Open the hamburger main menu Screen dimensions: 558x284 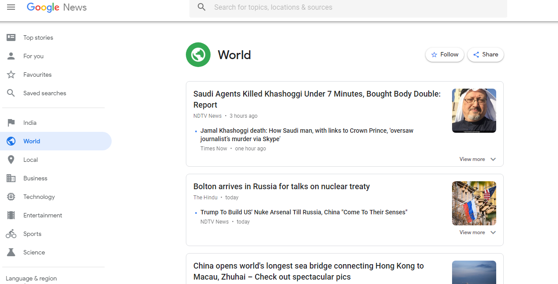click(11, 7)
